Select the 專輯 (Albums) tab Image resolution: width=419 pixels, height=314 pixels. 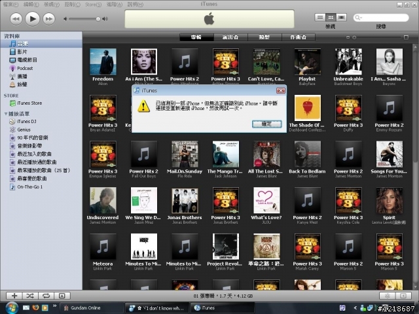196,37
